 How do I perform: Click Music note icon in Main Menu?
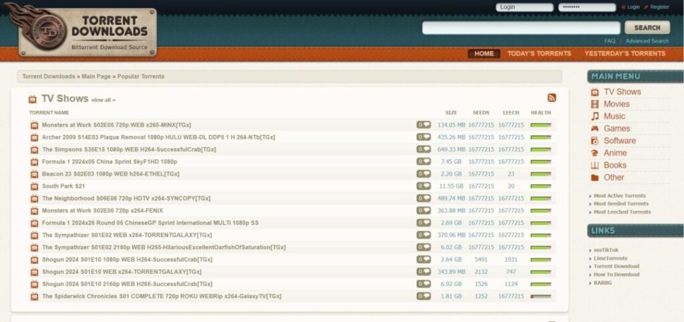coord(594,116)
